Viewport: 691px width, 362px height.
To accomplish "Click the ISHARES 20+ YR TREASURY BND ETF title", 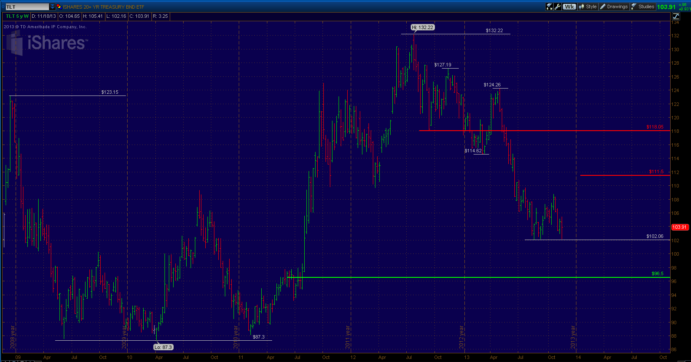I will click(103, 7).
